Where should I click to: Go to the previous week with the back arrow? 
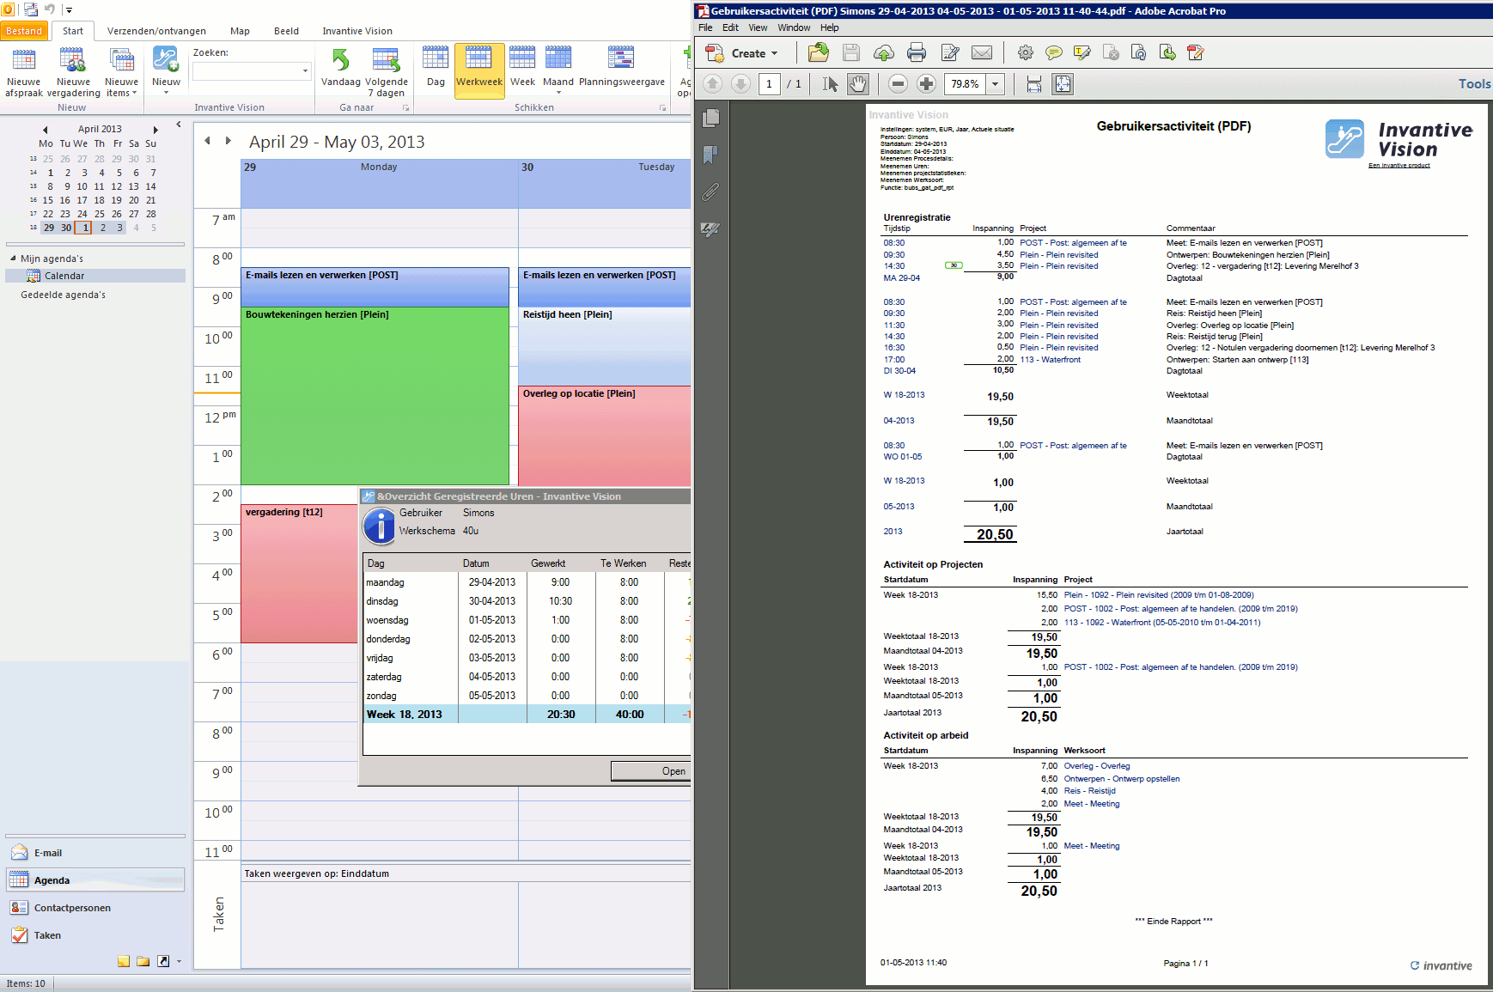(207, 141)
